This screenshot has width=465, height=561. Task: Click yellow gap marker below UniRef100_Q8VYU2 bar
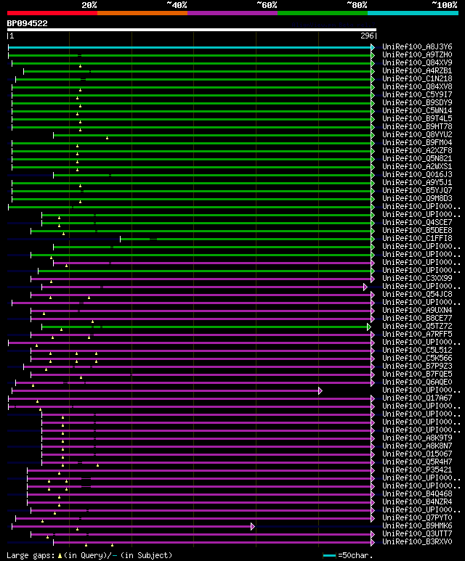click(x=107, y=138)
